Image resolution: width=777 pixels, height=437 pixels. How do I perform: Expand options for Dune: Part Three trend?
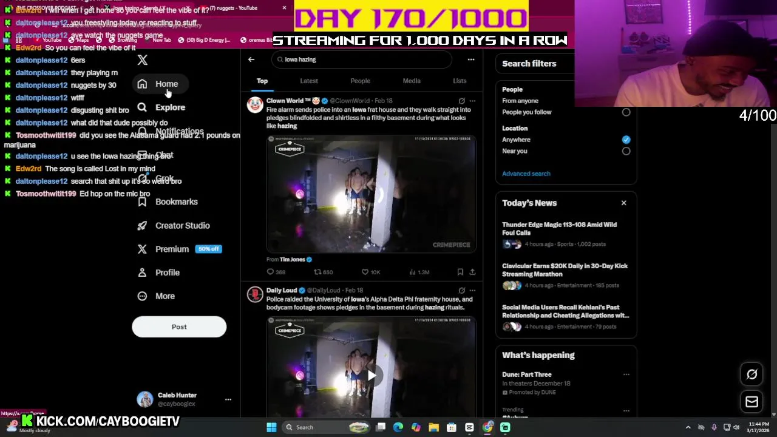click(x=626, y=374)
